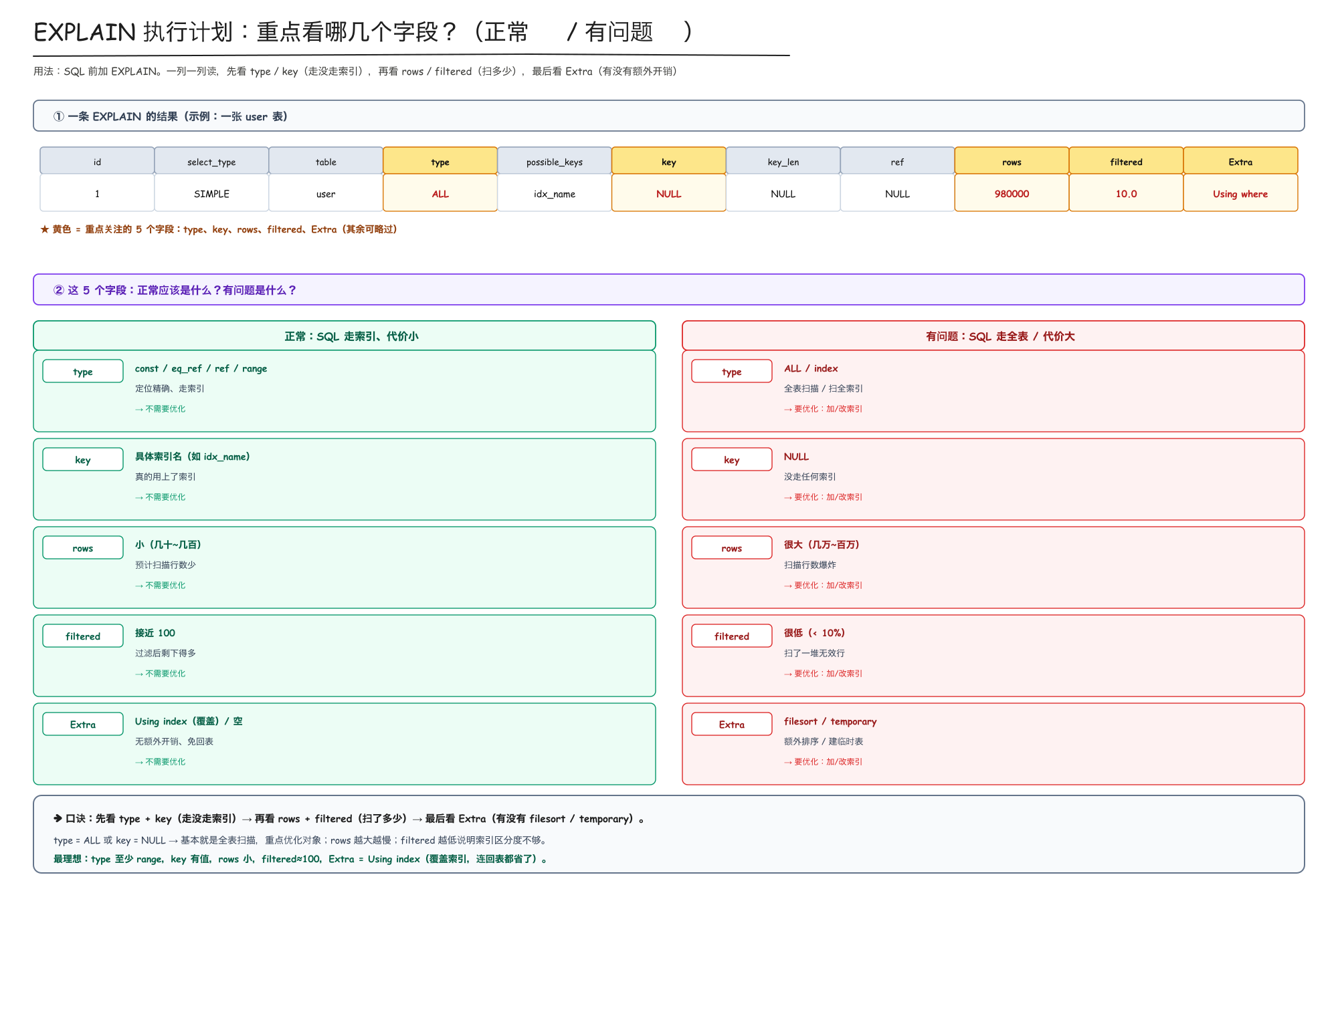Click the green 'rows' label box
1338x1016 pixels.
(83, 547)
